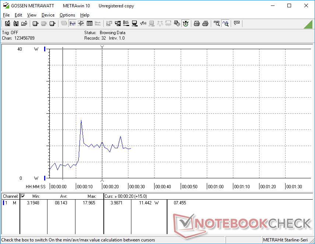315x244 pixels.
Task: Click the greyed multimeter display icon
Action: [64, 23]
